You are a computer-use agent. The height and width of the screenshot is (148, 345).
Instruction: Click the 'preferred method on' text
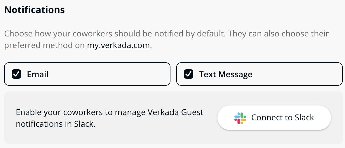coord(45,46)
